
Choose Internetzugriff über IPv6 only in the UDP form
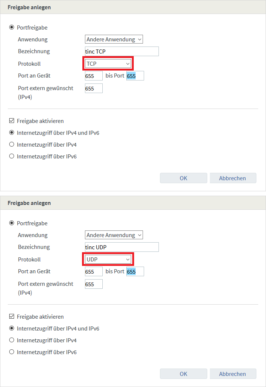point(12,352)
